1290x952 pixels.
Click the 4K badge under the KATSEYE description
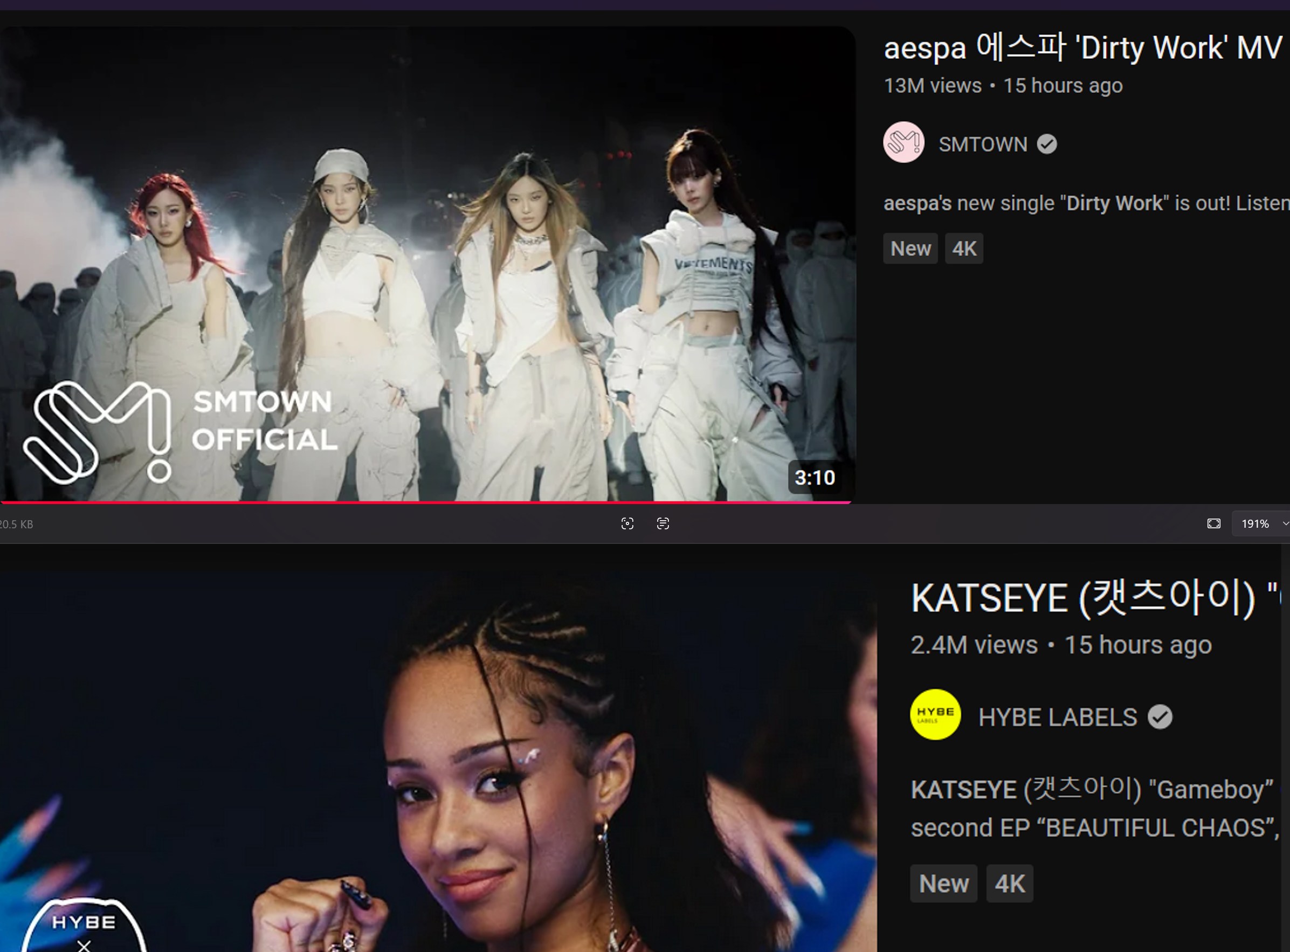(x=1010, y=883)
